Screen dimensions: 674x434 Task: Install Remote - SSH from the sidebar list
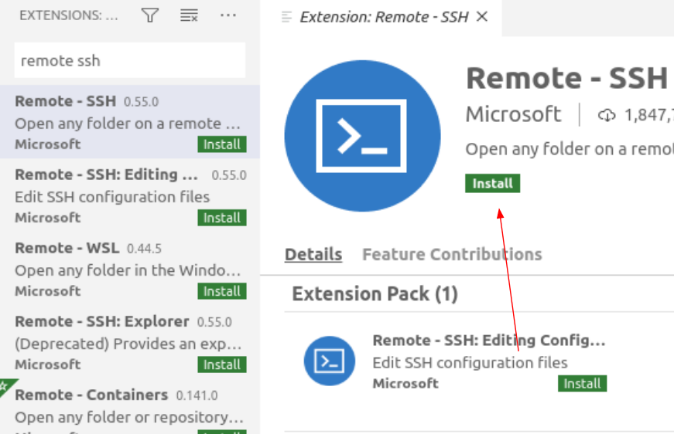click(x=222, y=144)
